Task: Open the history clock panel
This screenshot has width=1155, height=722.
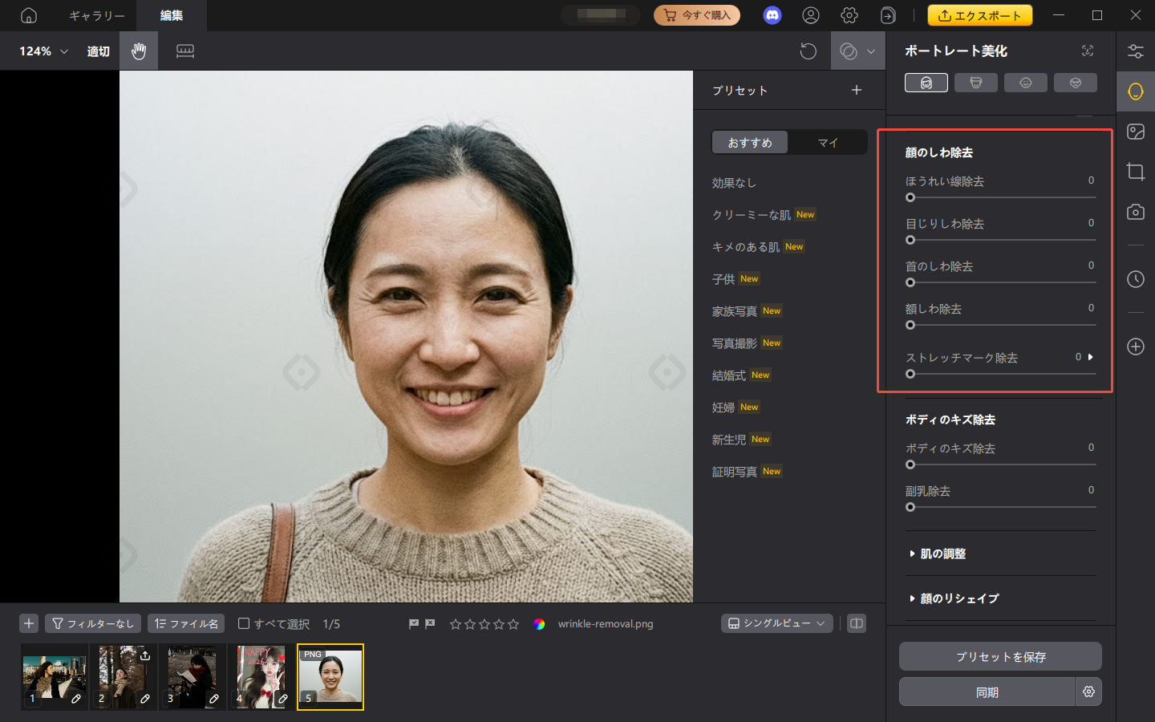Action: 1135,279
